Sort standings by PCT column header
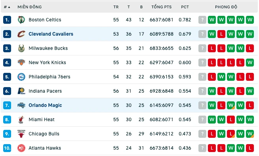This screenshot has width=259, height=156. coord(185,7)
